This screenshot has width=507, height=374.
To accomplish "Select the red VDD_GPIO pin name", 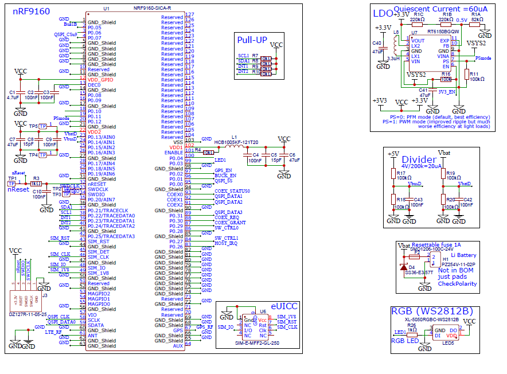I will coord(100,80).
